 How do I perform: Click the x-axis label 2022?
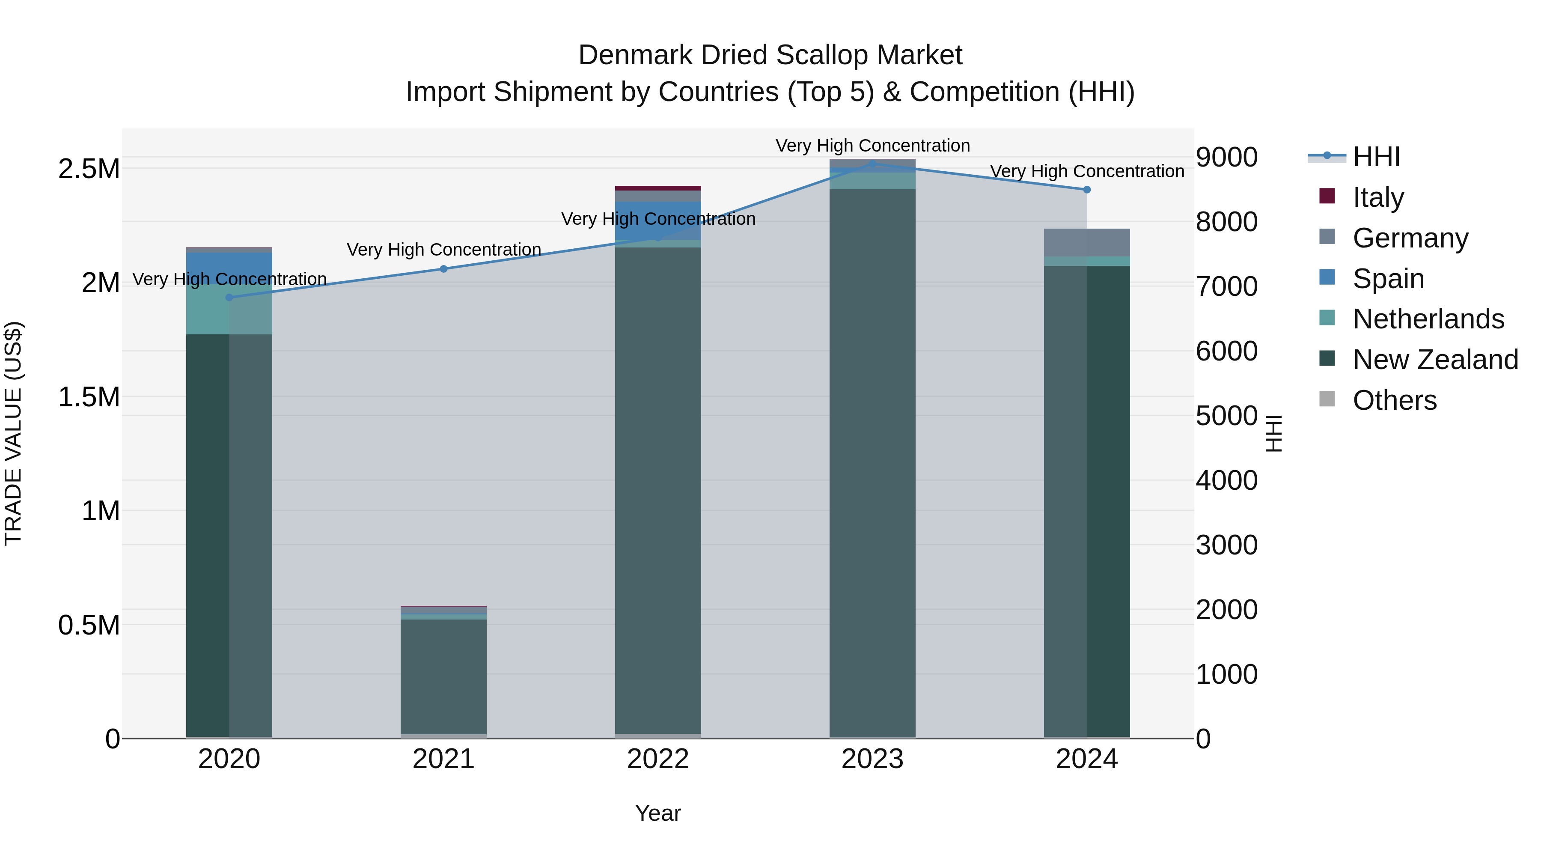pyautogui.click(x=658, y=759)
